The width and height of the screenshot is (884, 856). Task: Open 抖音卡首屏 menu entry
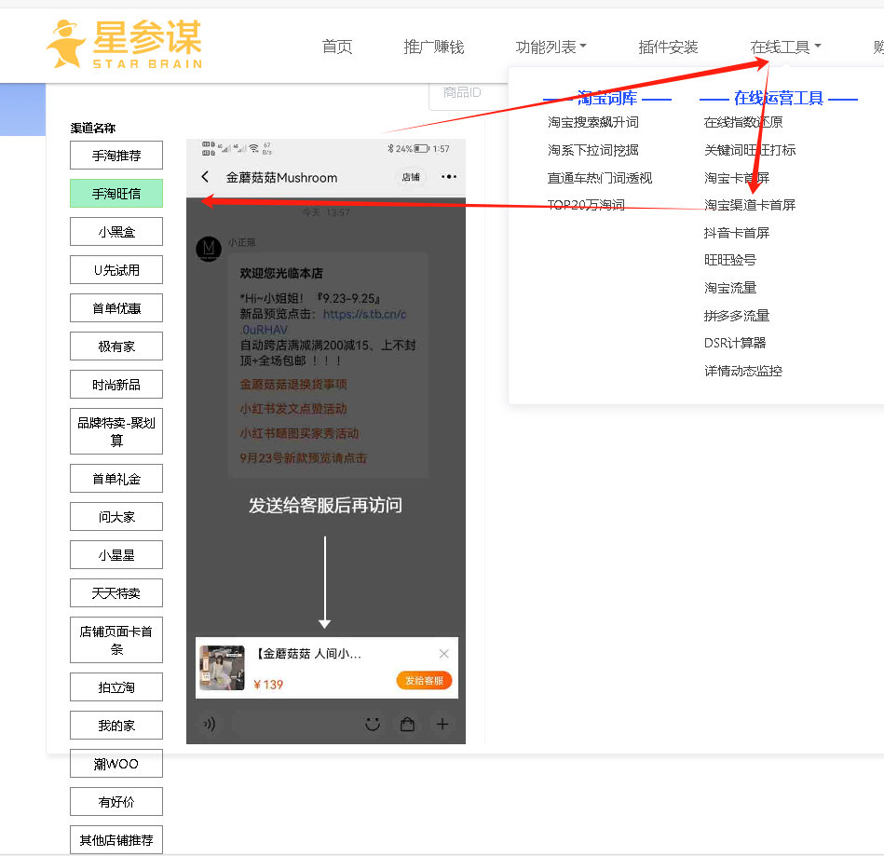(x=736, y=233)
